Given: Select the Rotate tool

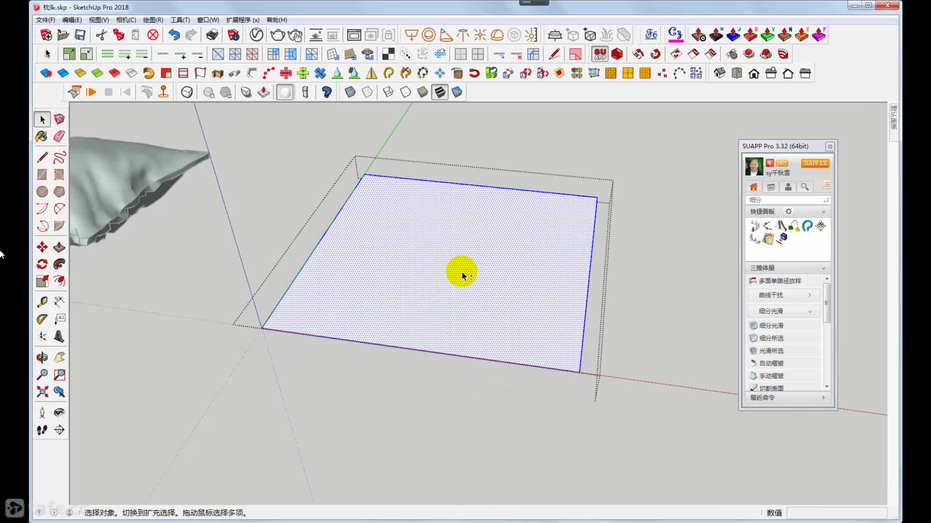Looking at the screenshot, I should (42, 264).
